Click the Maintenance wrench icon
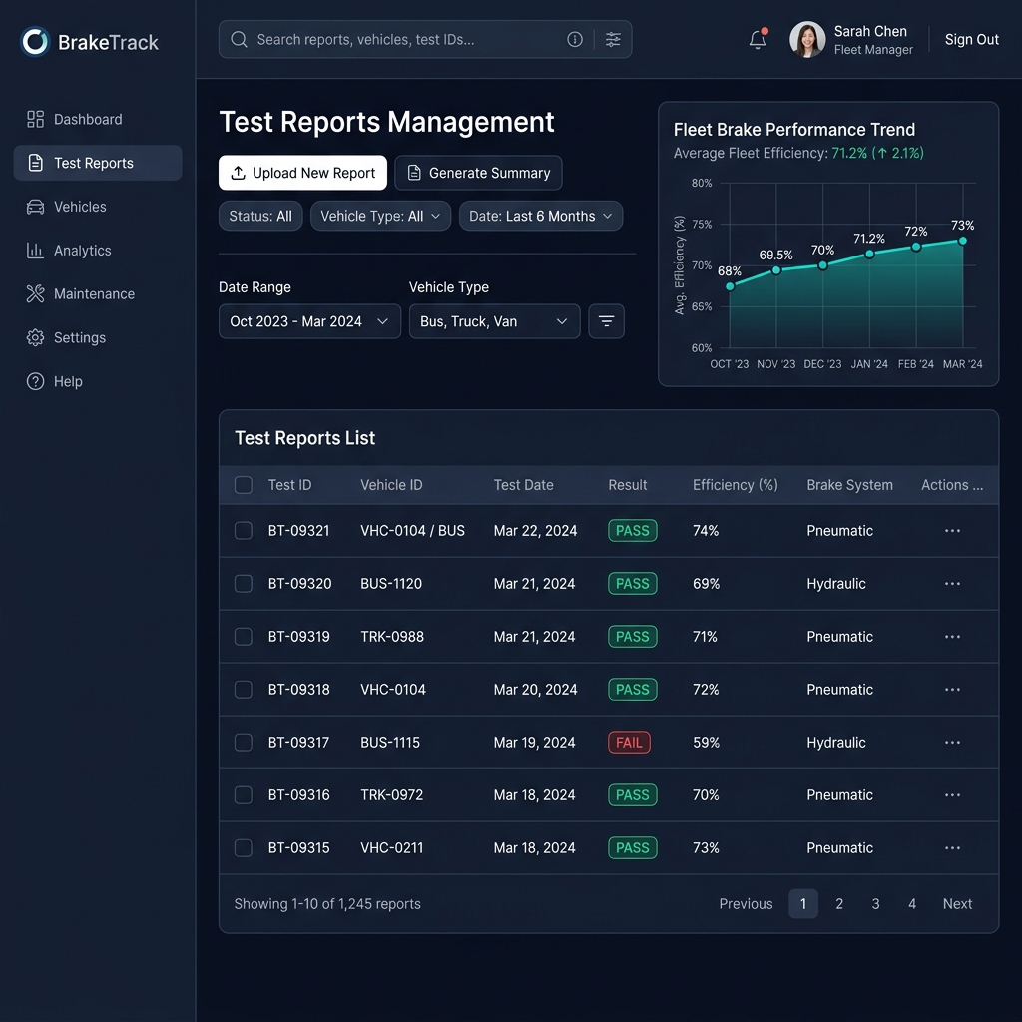This screenshot has width=1022, height=1022. click(35, 294)
